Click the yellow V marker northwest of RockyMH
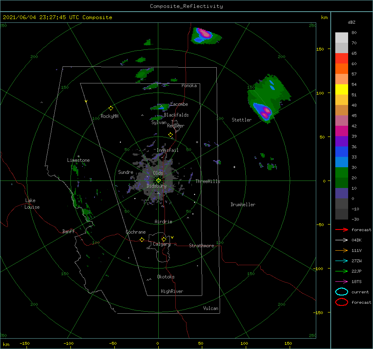Image resolution: width=373 pixels, height=349 pixels. click(86, 101)
